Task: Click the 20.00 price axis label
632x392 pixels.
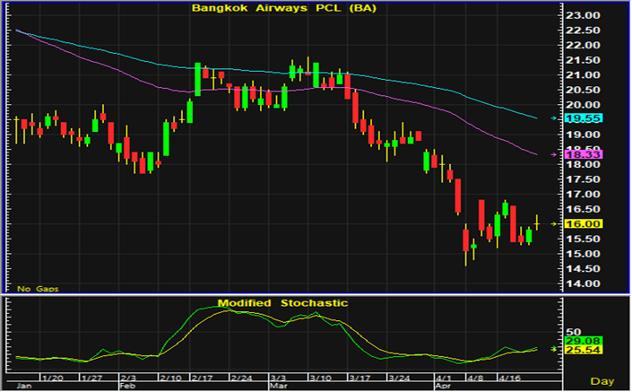Action: tap(583, 105)
